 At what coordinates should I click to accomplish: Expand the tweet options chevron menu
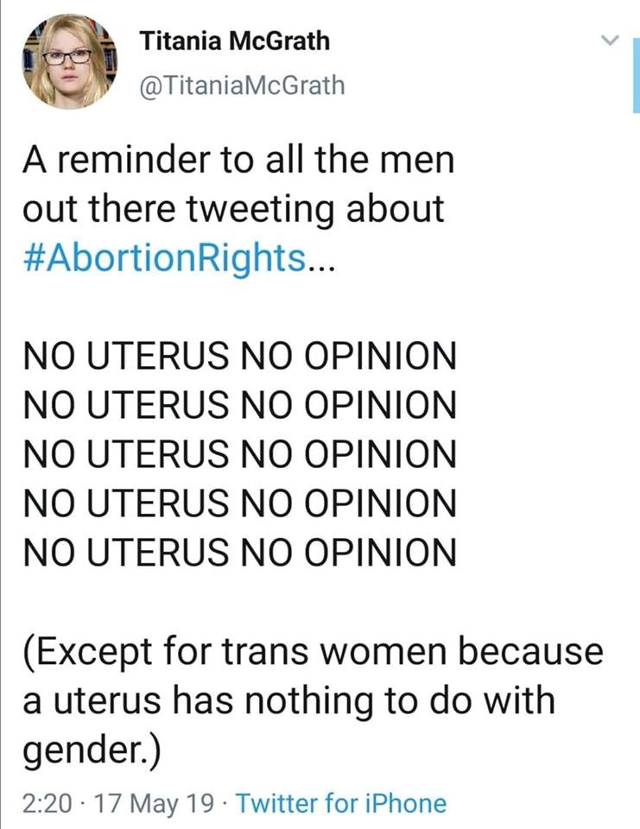(x=611, y=41)
